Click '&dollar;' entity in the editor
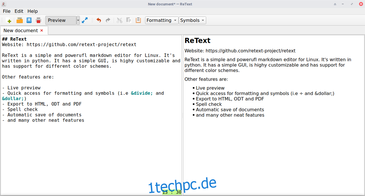365x196 pixels. click(x=13, y=99)
